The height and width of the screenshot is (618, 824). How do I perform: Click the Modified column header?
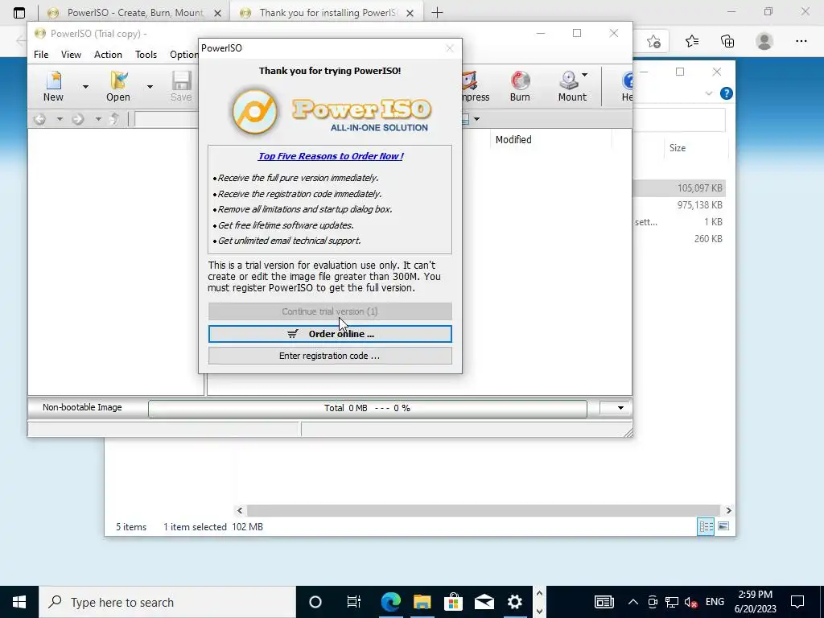(513, 140)
